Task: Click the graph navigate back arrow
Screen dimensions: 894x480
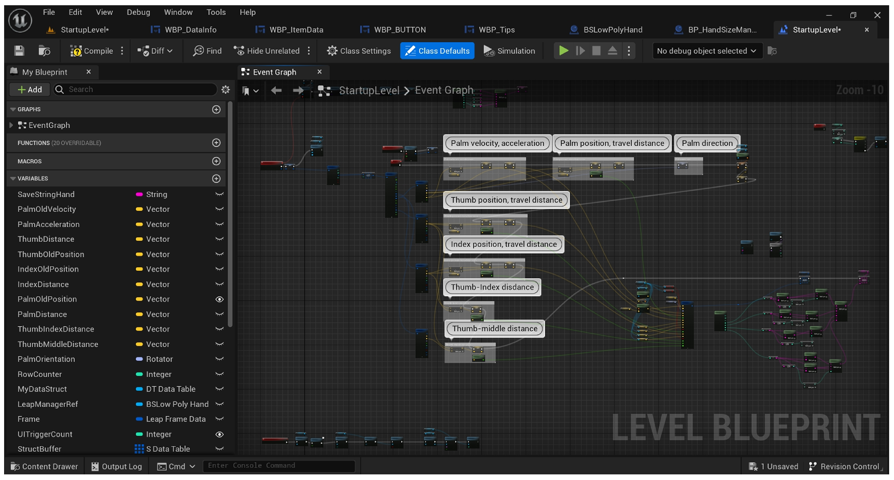Action: click(276, 90)
